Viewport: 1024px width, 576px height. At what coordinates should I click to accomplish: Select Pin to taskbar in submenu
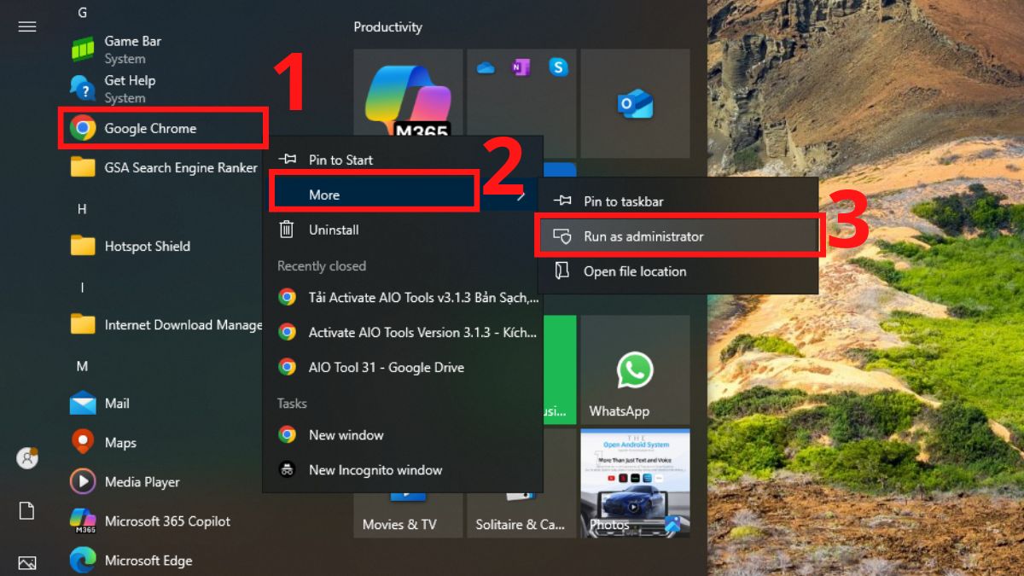(x=678, y=201)
